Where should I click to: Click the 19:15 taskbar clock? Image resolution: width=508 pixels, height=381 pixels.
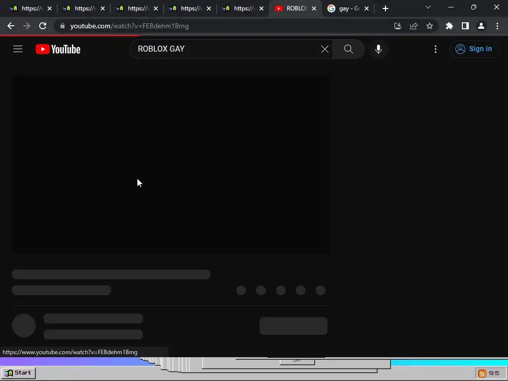494,374
